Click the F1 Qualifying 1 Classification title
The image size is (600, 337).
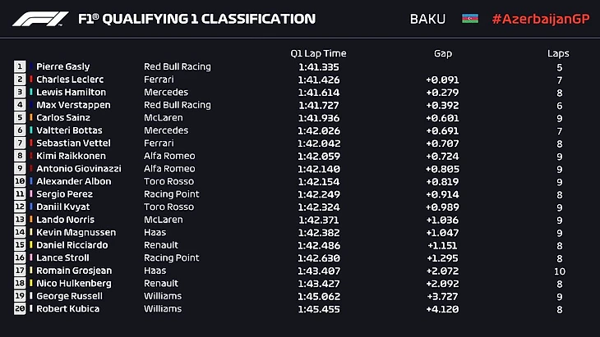pos(196,18)
